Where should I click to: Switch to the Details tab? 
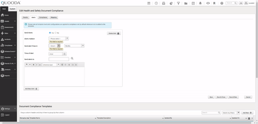25,17
